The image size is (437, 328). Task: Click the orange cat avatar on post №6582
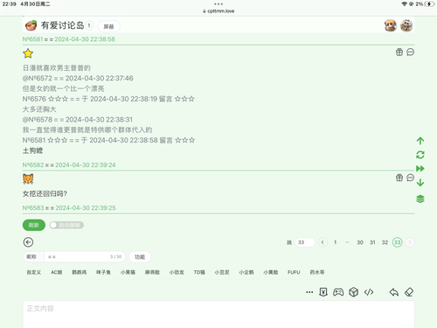(28, 178)
